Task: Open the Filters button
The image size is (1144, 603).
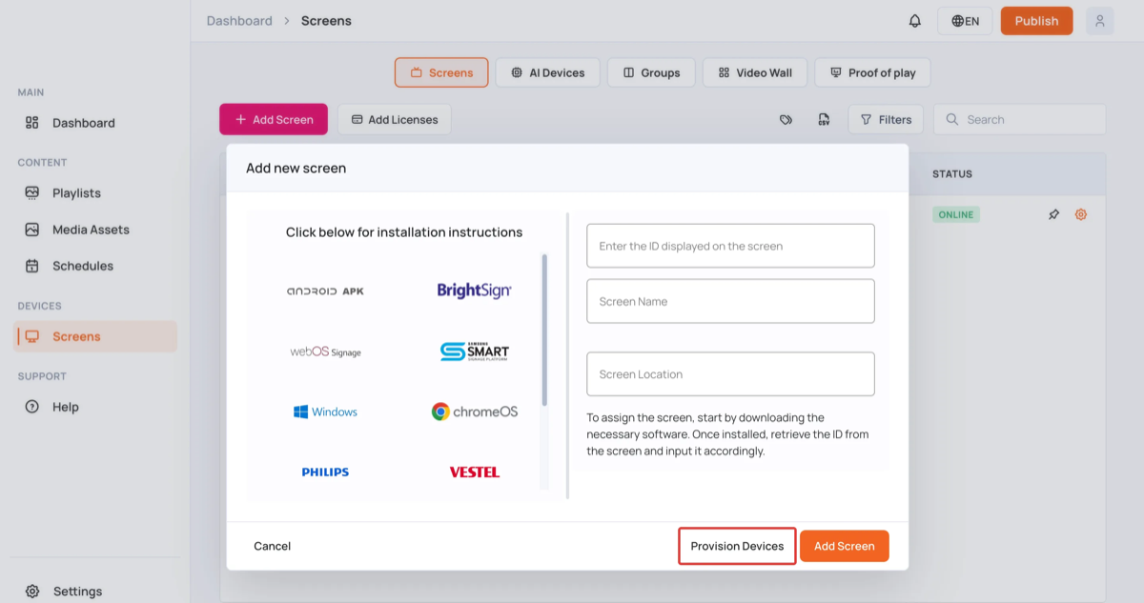Action: point(886,120)
